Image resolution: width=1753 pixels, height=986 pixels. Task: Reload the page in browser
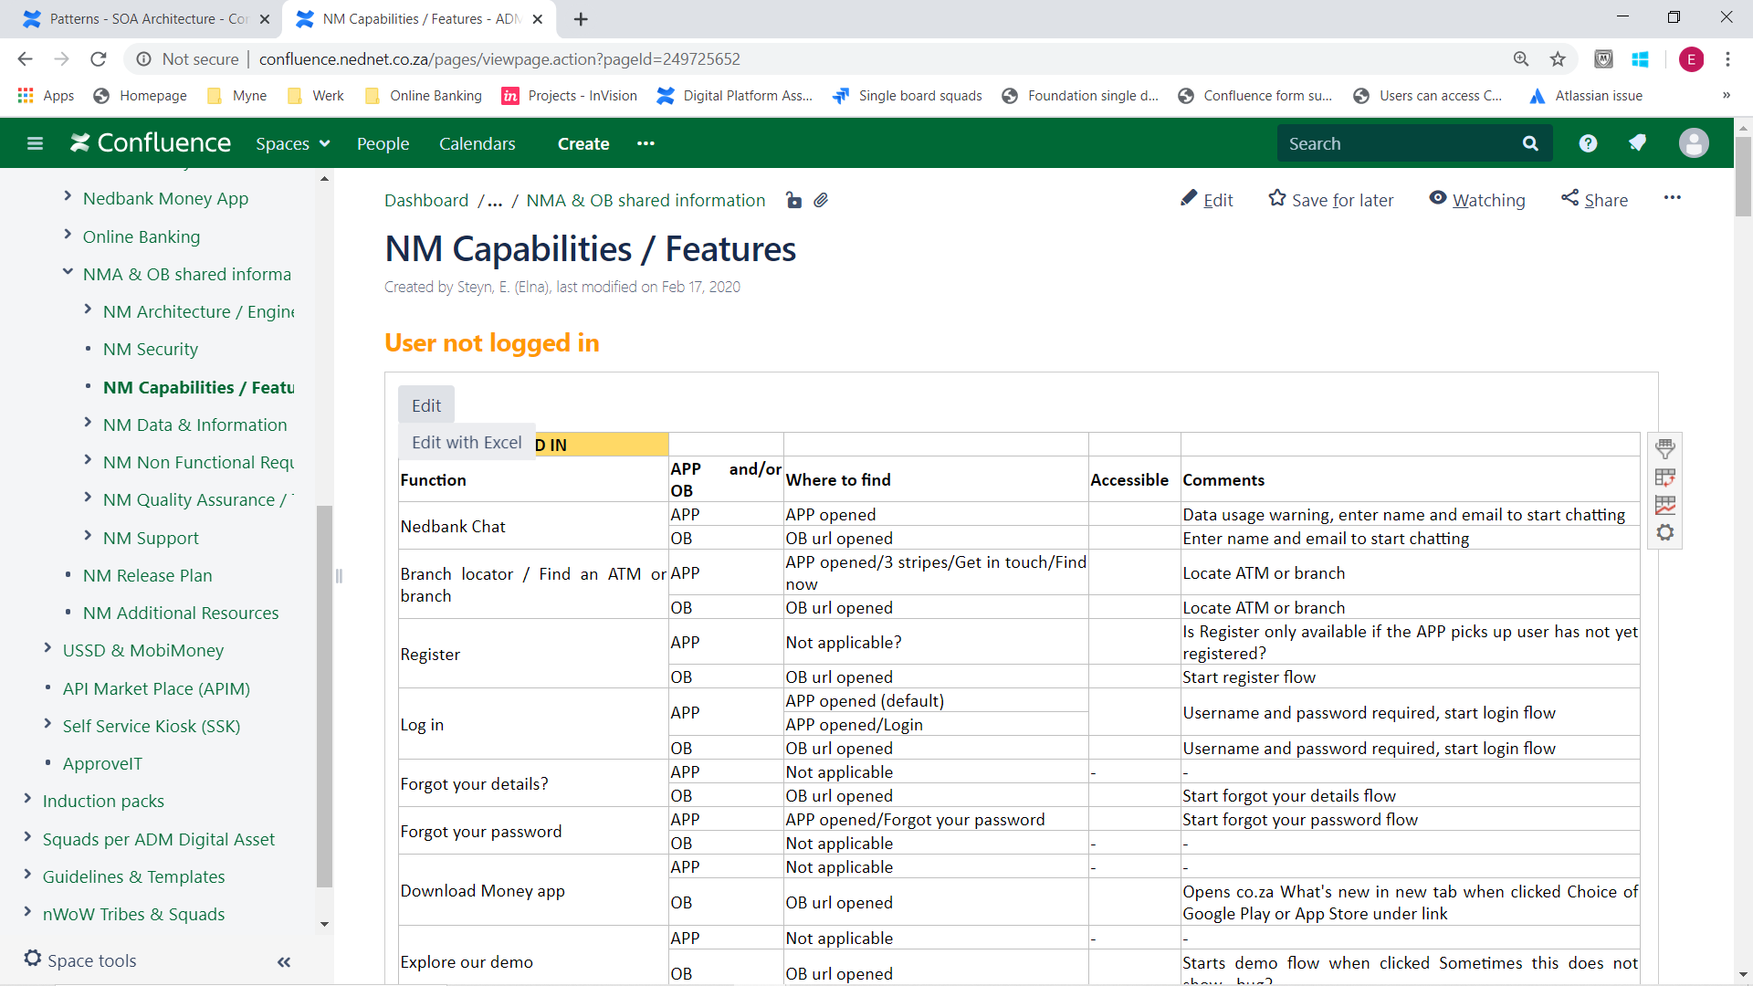click(x=99, y=59)
